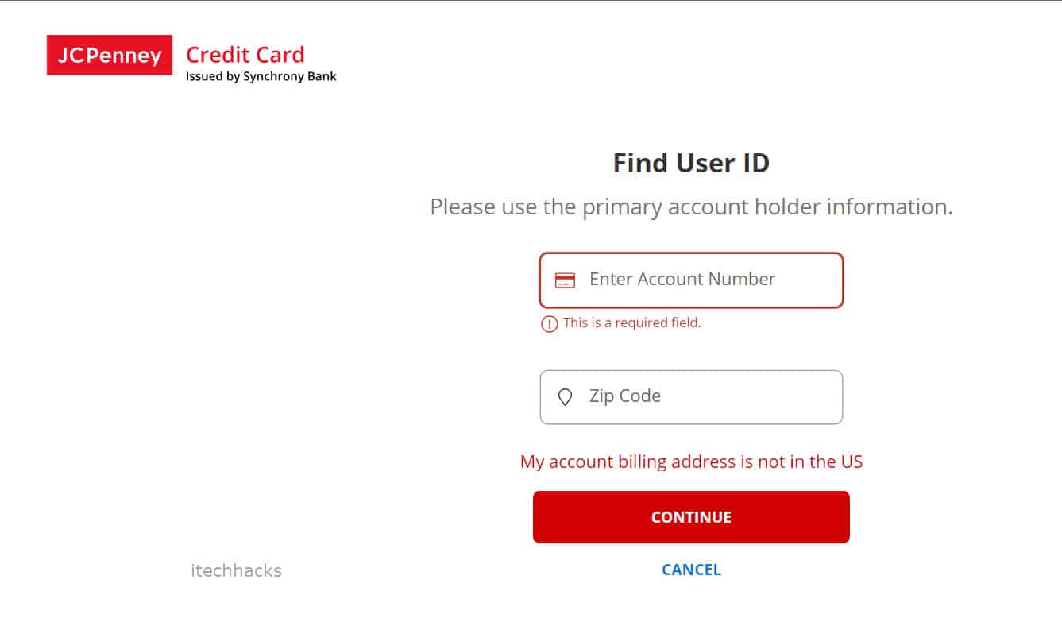This screenshot has width=1062, height=618.
Task: Click the 'Find User ID' heading
Action: coord(691,163)
